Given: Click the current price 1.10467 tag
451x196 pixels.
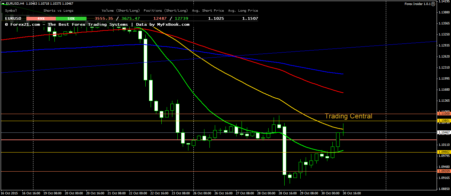Looking at the screenshot, I should click(444, 133).
